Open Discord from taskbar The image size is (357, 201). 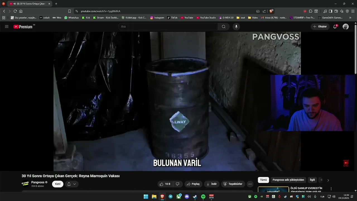tap(187, 197)
